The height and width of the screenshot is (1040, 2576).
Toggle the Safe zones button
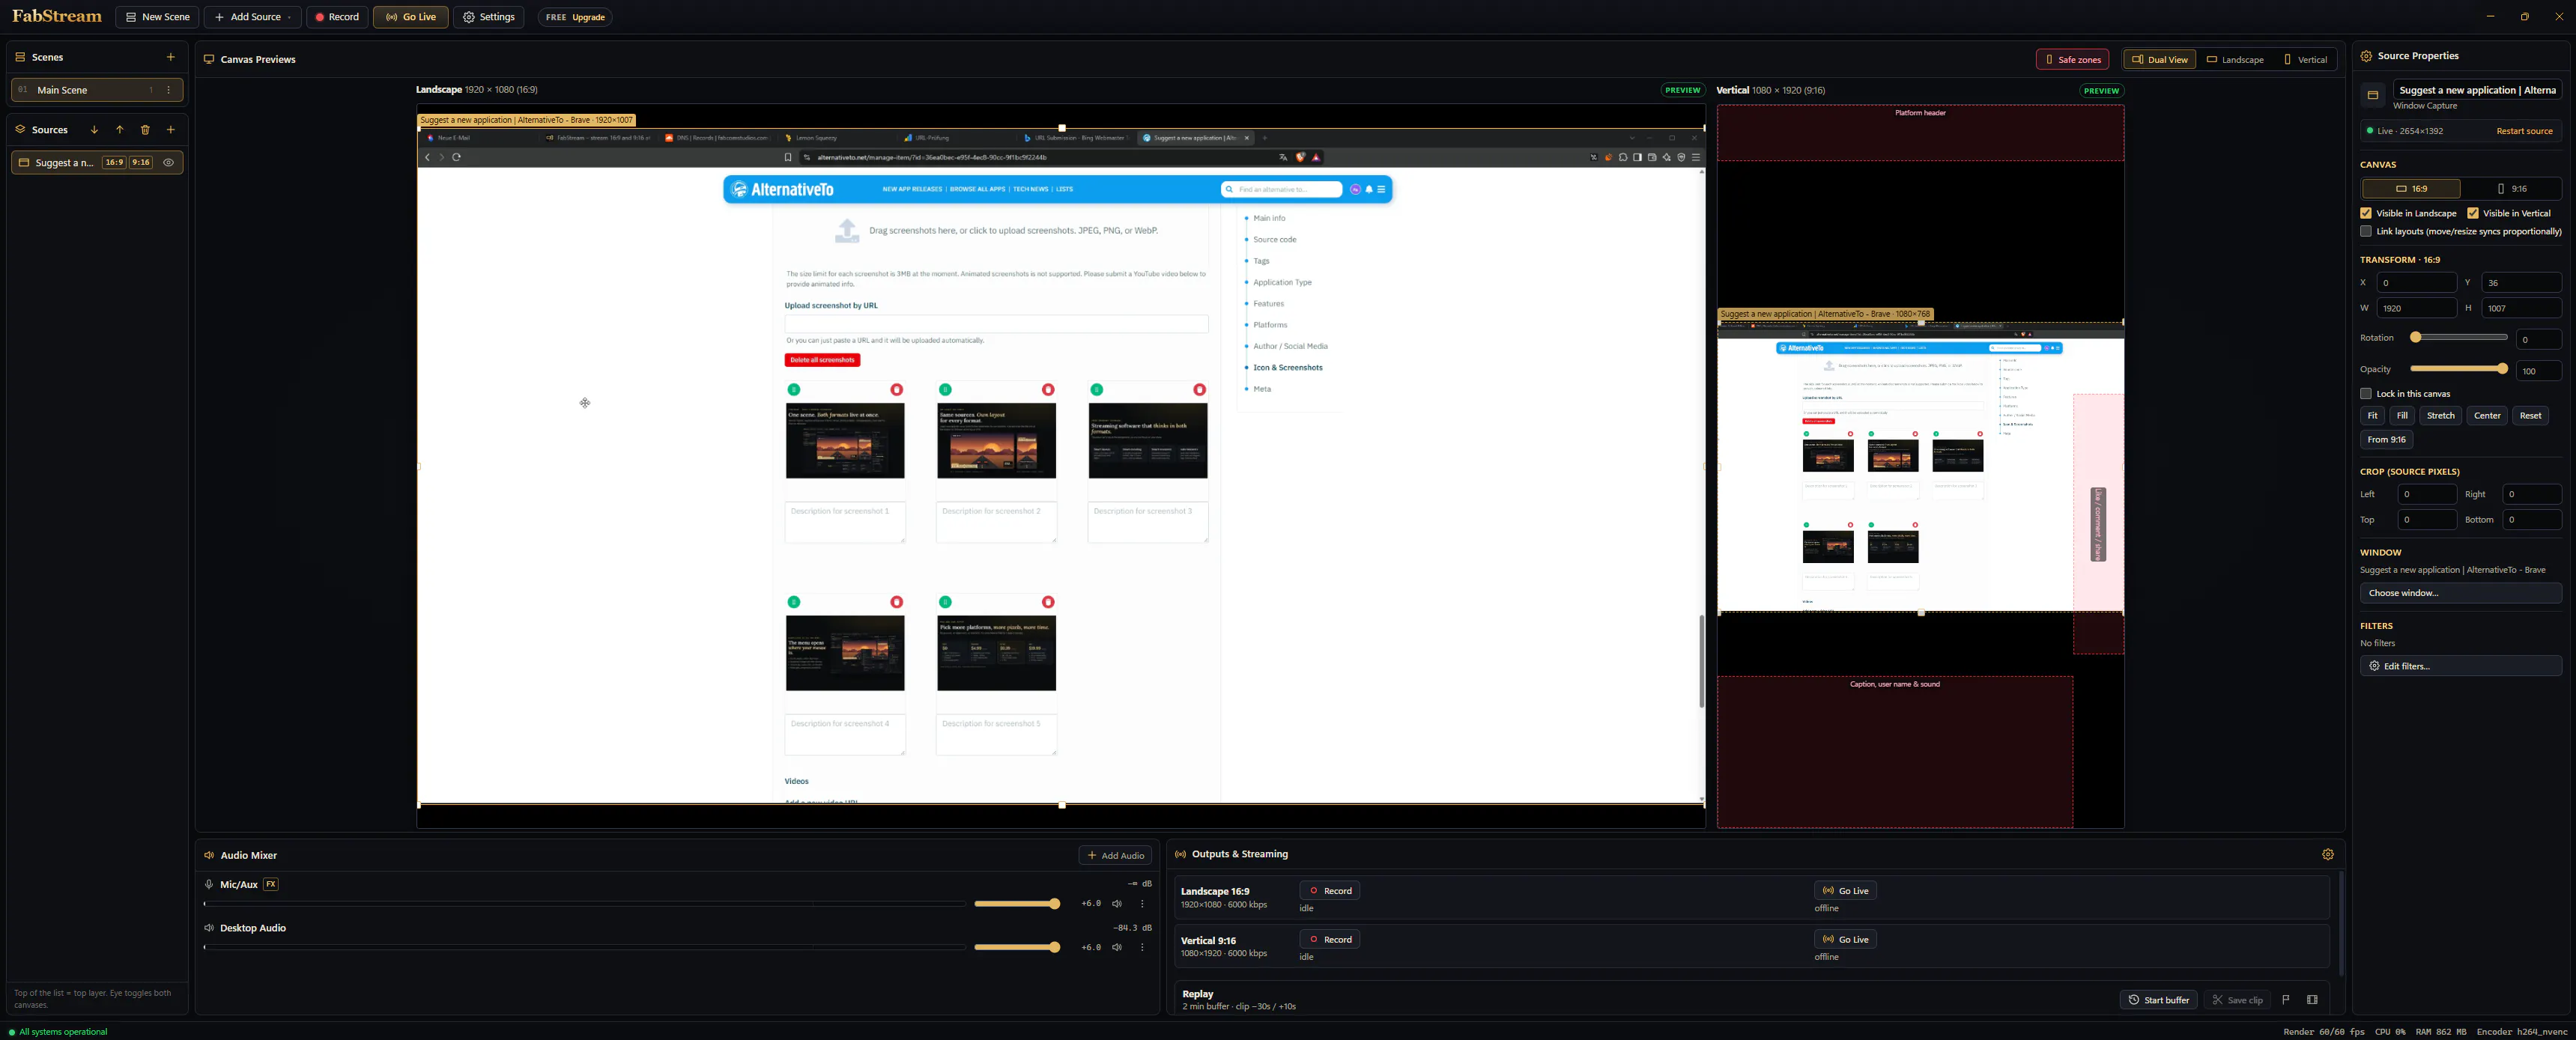point(2072,60)
